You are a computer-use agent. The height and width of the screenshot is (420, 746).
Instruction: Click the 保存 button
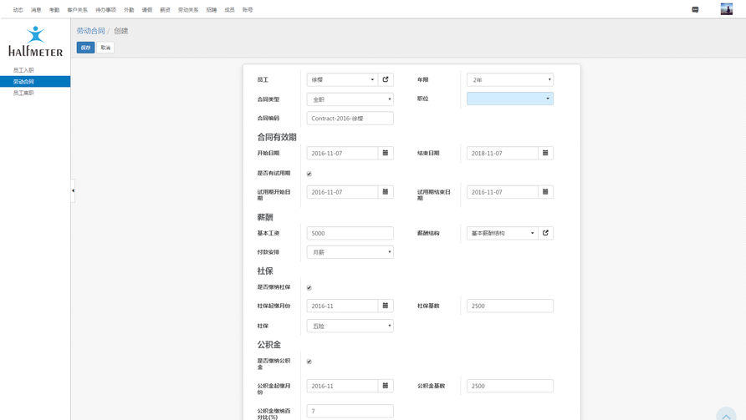coord(85,48)
